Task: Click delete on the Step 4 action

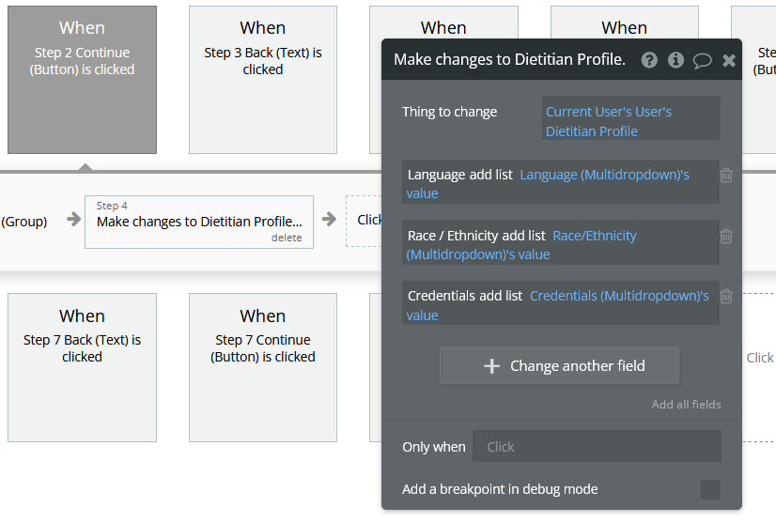Action: tap(287, 238)
